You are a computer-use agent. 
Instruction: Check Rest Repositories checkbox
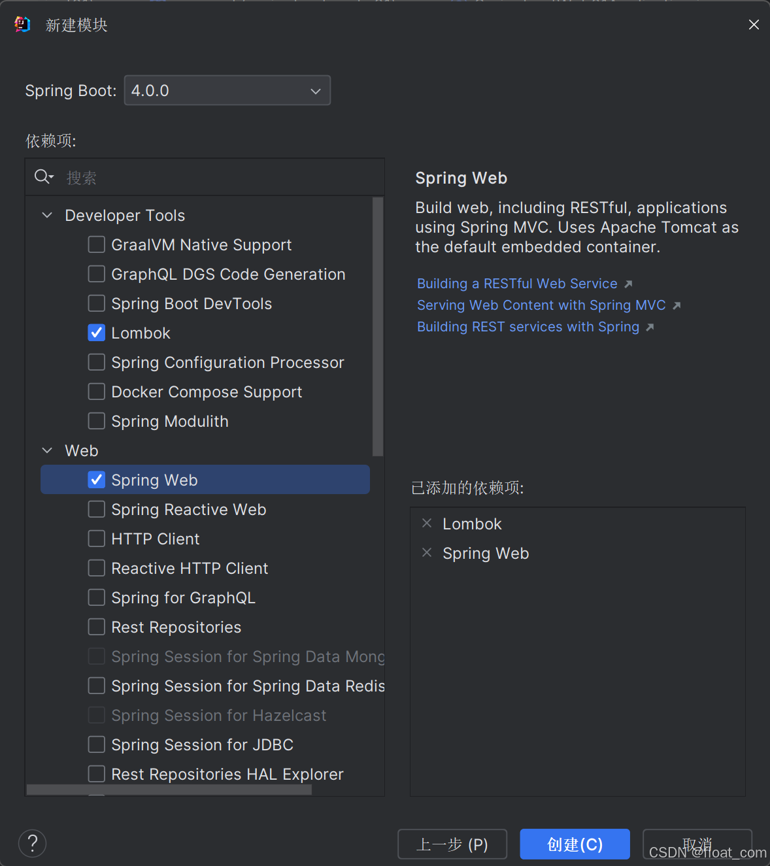tap(97, 627)
